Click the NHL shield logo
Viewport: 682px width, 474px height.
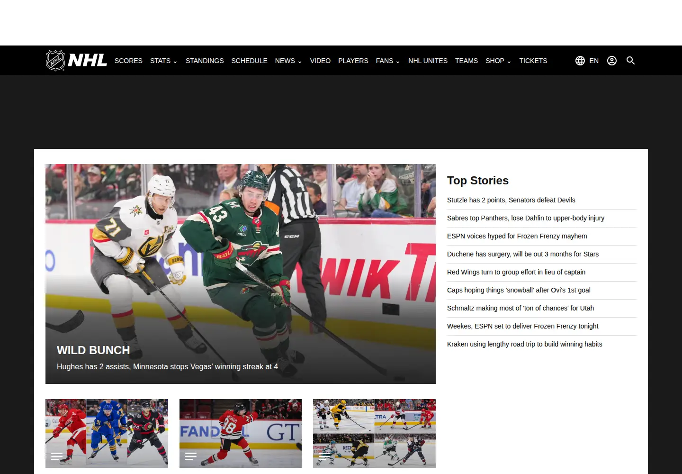55,60
